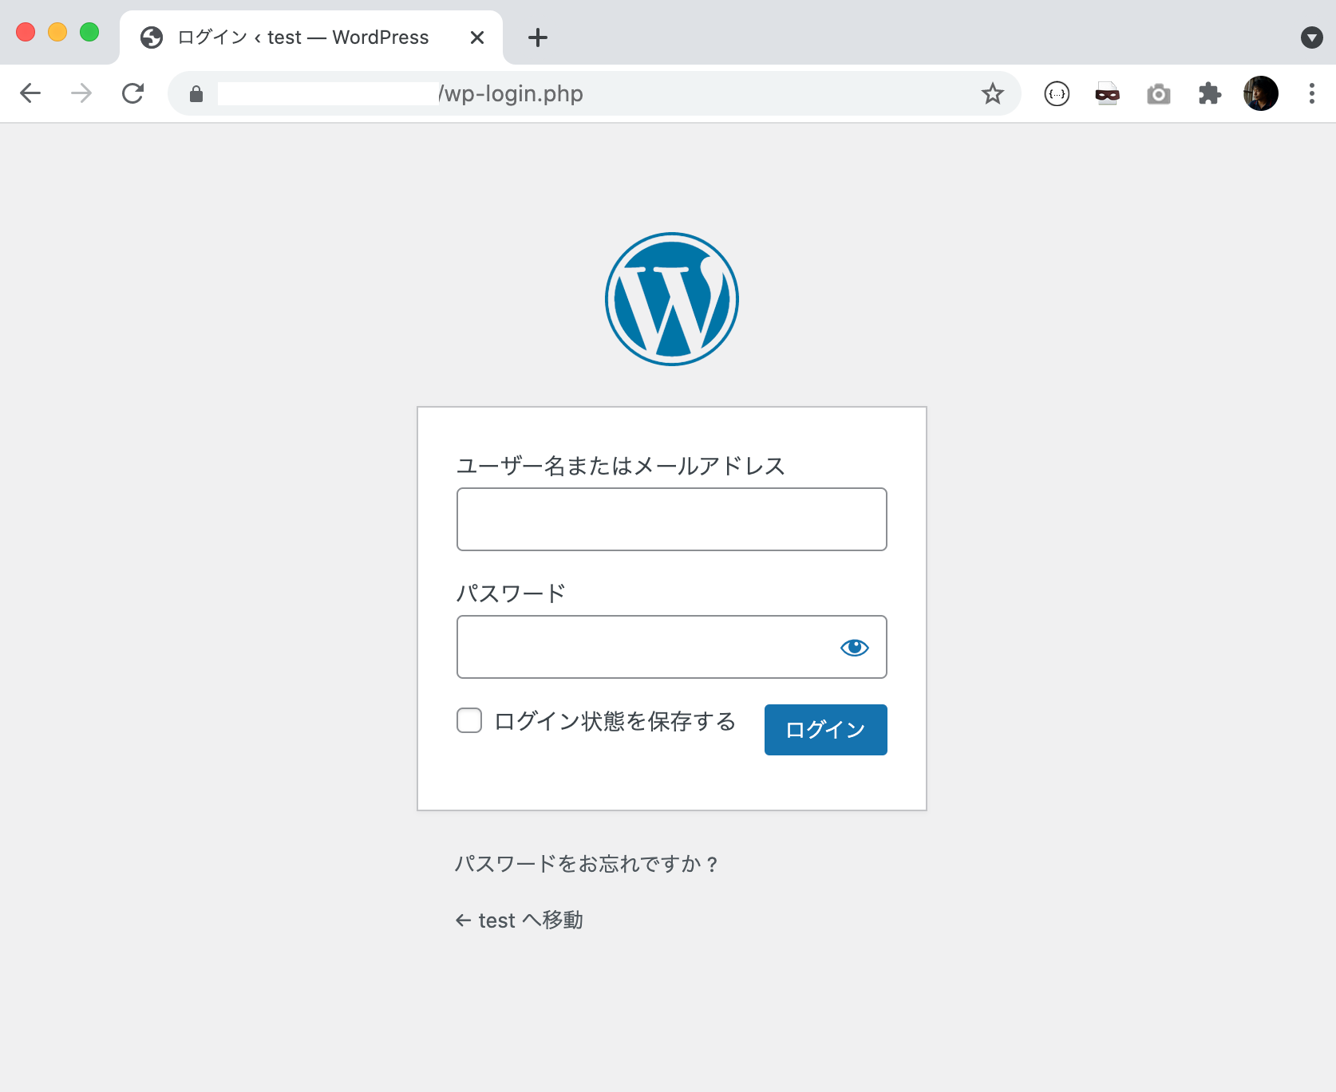The image size is (1336, 1092).
Task: Click the browser back arrow
Action: [x=30, y=93]
